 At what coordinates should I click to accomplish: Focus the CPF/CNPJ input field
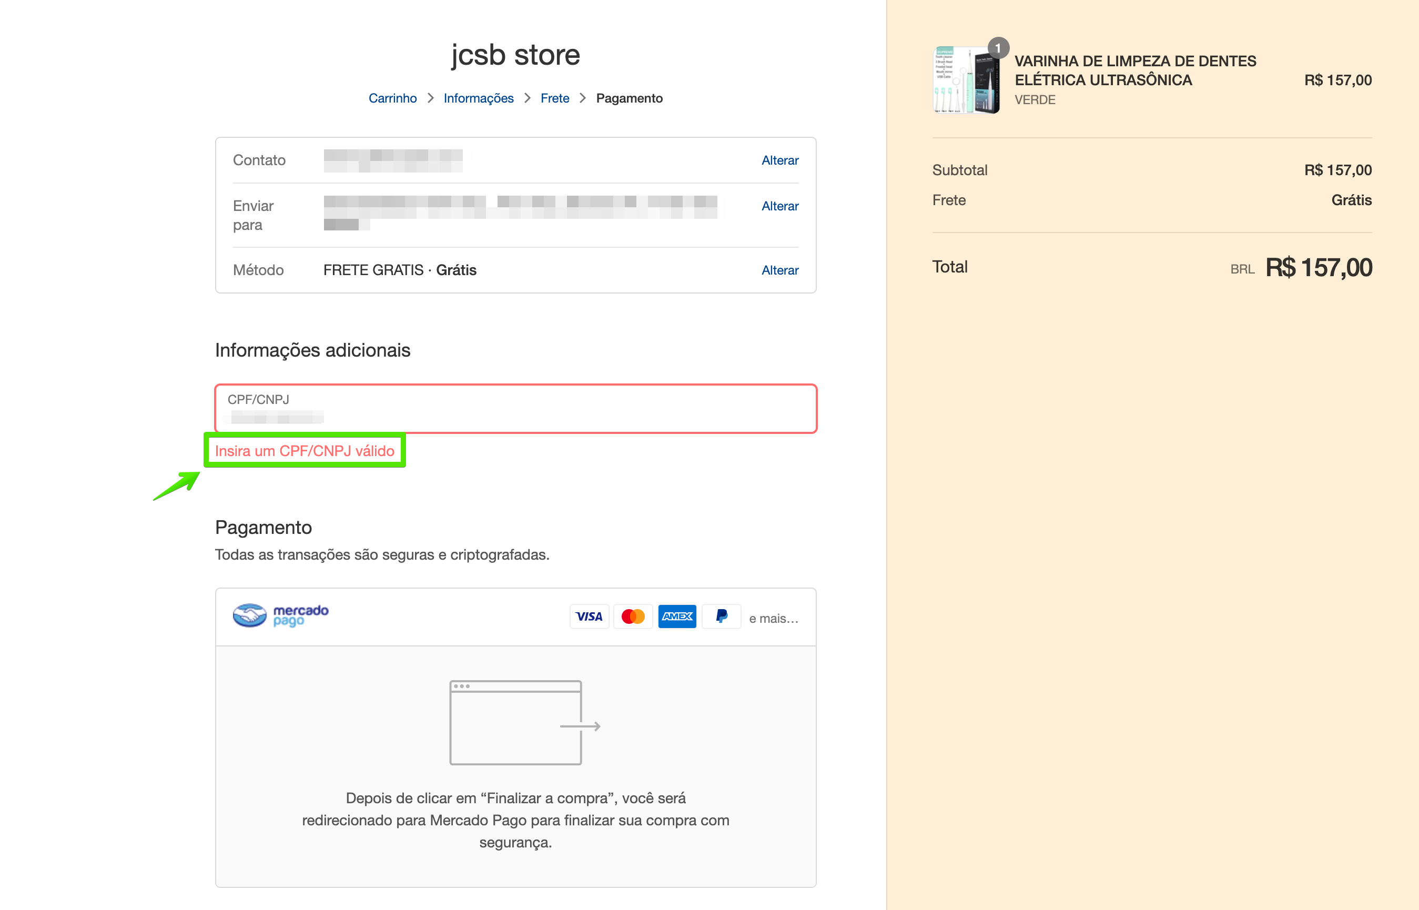coord(515,409)
